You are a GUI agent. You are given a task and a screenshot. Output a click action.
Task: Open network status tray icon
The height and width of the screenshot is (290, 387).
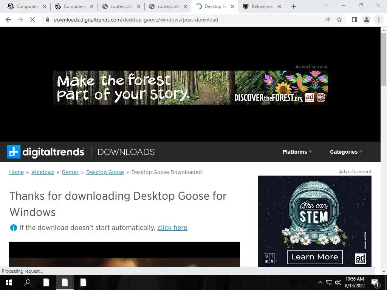pyautogui.click(x=329, y=282)
